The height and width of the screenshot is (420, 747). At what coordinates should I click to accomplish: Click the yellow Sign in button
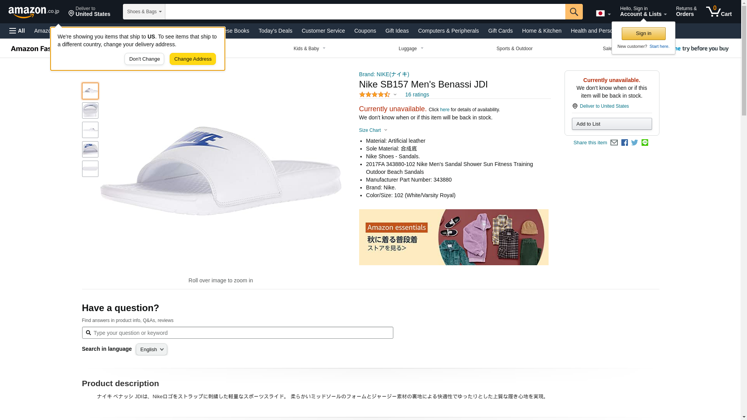[644, 33]
